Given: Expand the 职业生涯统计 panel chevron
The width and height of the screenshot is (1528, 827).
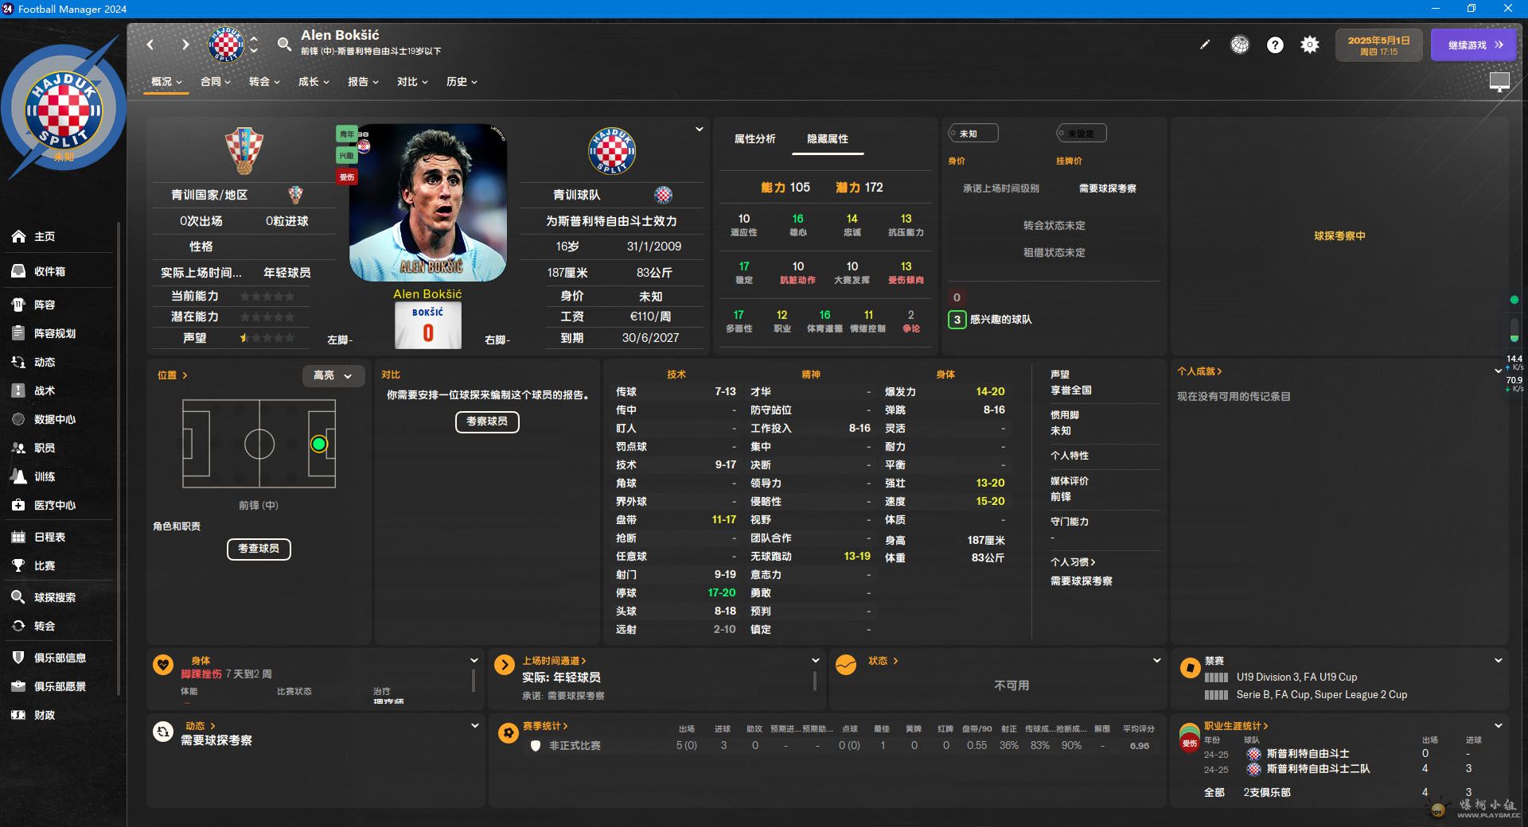Looking at the screenshot, I should (x=1499, y=725).
